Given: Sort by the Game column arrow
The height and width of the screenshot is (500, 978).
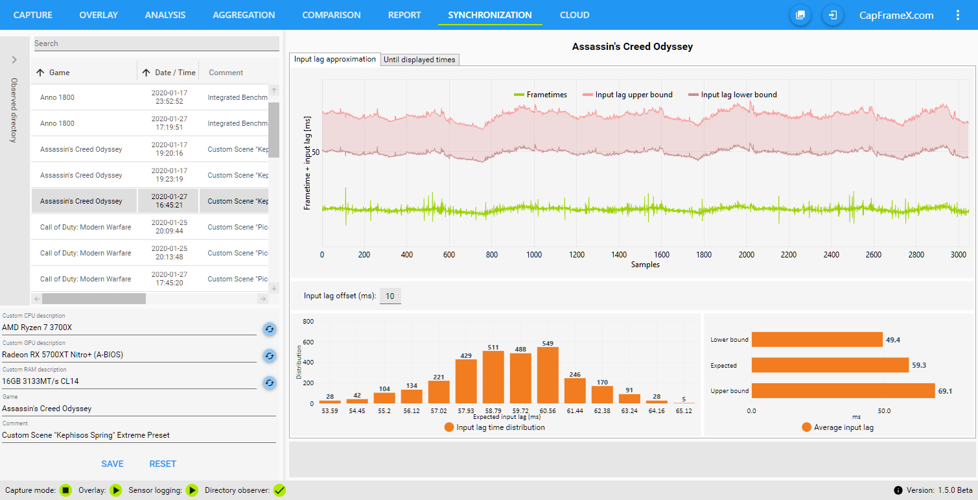Looking at the screenshot, I should (40, 73).
